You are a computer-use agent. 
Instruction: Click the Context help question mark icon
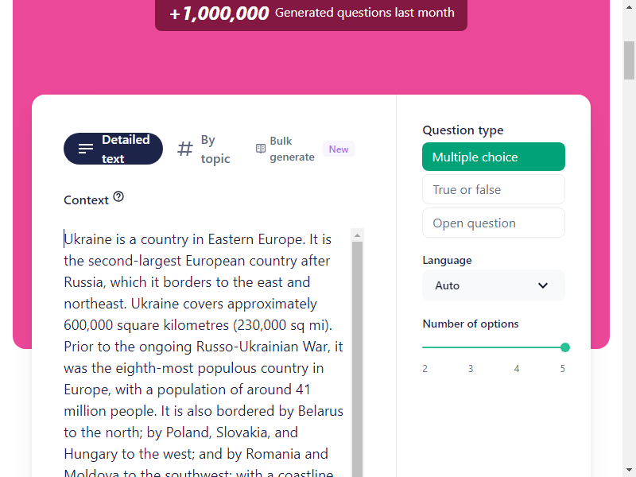coord(118,196)
